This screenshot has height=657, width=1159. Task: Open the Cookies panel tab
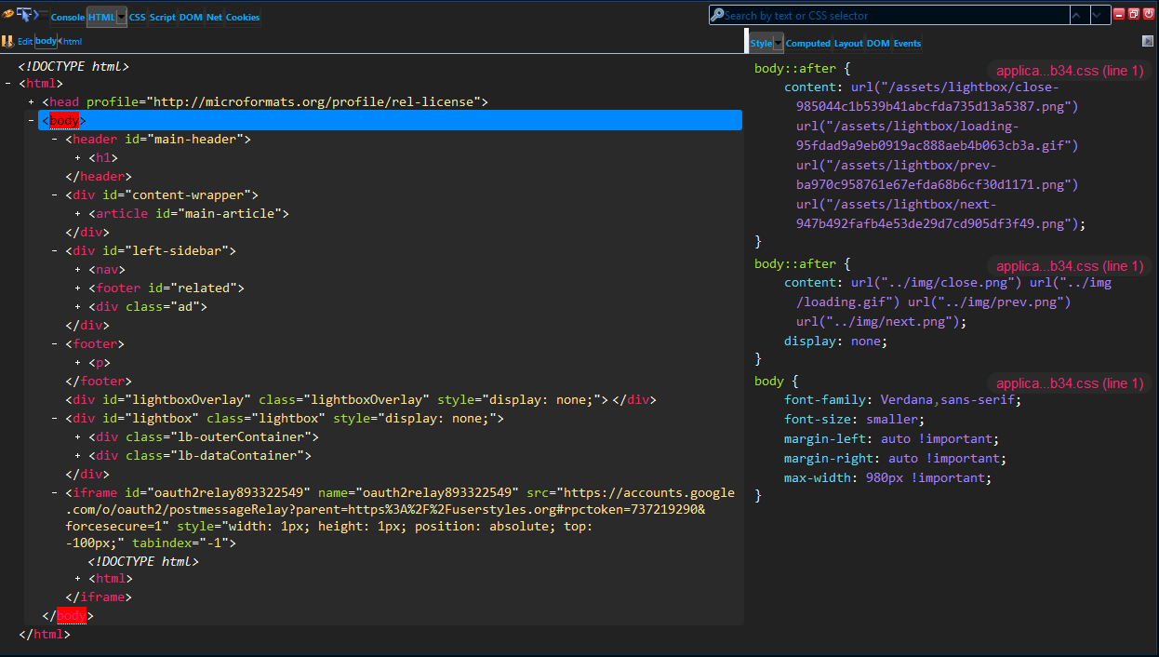pos(243,17)
